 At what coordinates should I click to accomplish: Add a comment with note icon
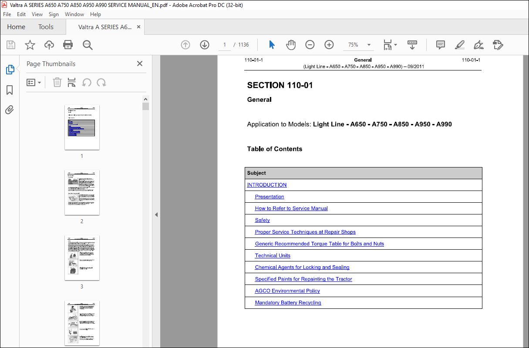(441, 45)
